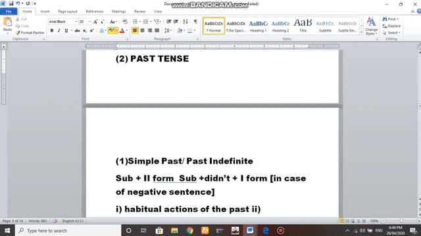Redo action in Quick Access toolbar
Image resolution: width=421 pixels, height=236 pixels.
(28, 3)
